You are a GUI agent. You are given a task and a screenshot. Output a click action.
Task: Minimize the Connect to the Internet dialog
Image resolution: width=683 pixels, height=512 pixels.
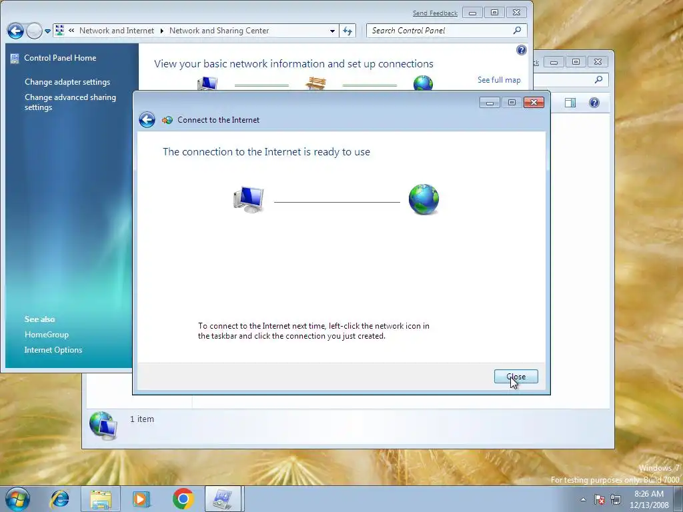click(490, 103)
